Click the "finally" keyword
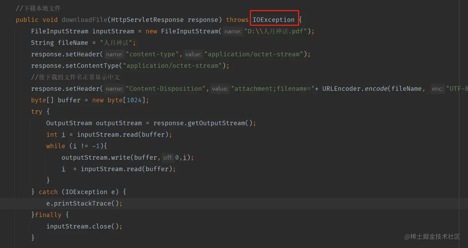 pos(48,215)
